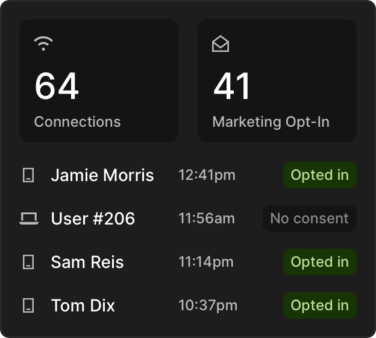Select the No consent badge for User #206
Image resolution: width=376 pixels, height=338 pixels.
[x=310, y=218]
